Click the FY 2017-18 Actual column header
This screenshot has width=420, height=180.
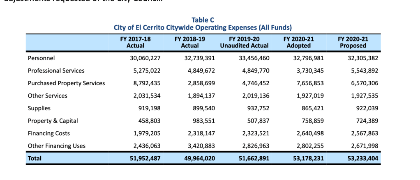pyautogui.click(x=135, y=42)
